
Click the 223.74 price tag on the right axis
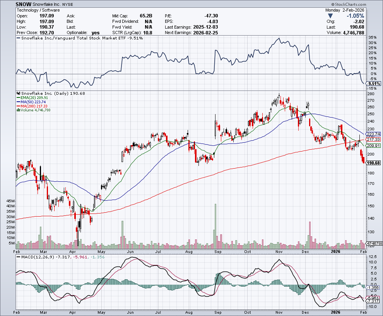[373, 134]
